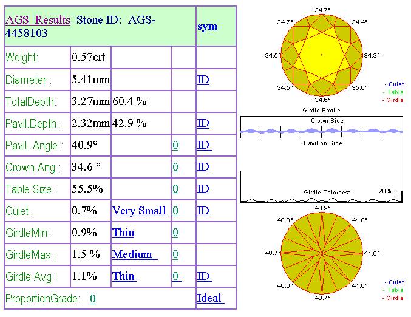This screenshot has height=317, width=411.
Task: Select the 1.5 % GirdleMax value
Action: 86,254
